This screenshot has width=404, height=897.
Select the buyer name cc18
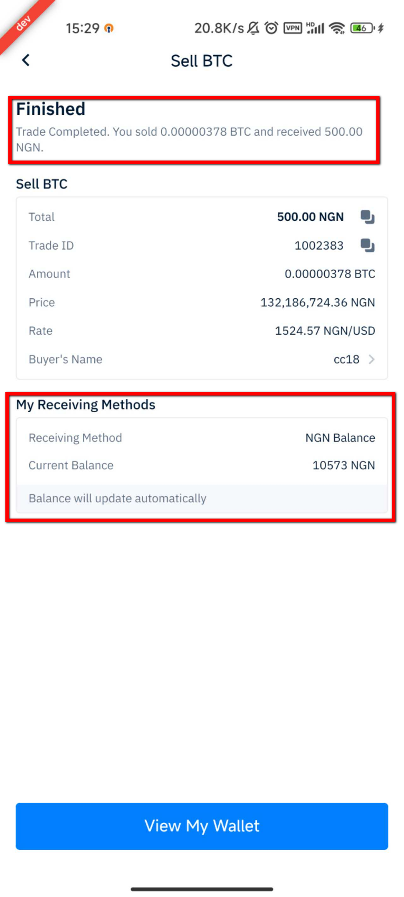346,360
